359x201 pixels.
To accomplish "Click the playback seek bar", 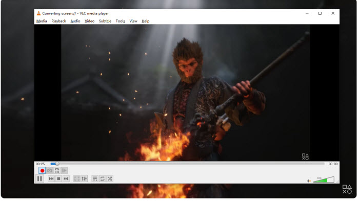I will [x=187, y=164].
